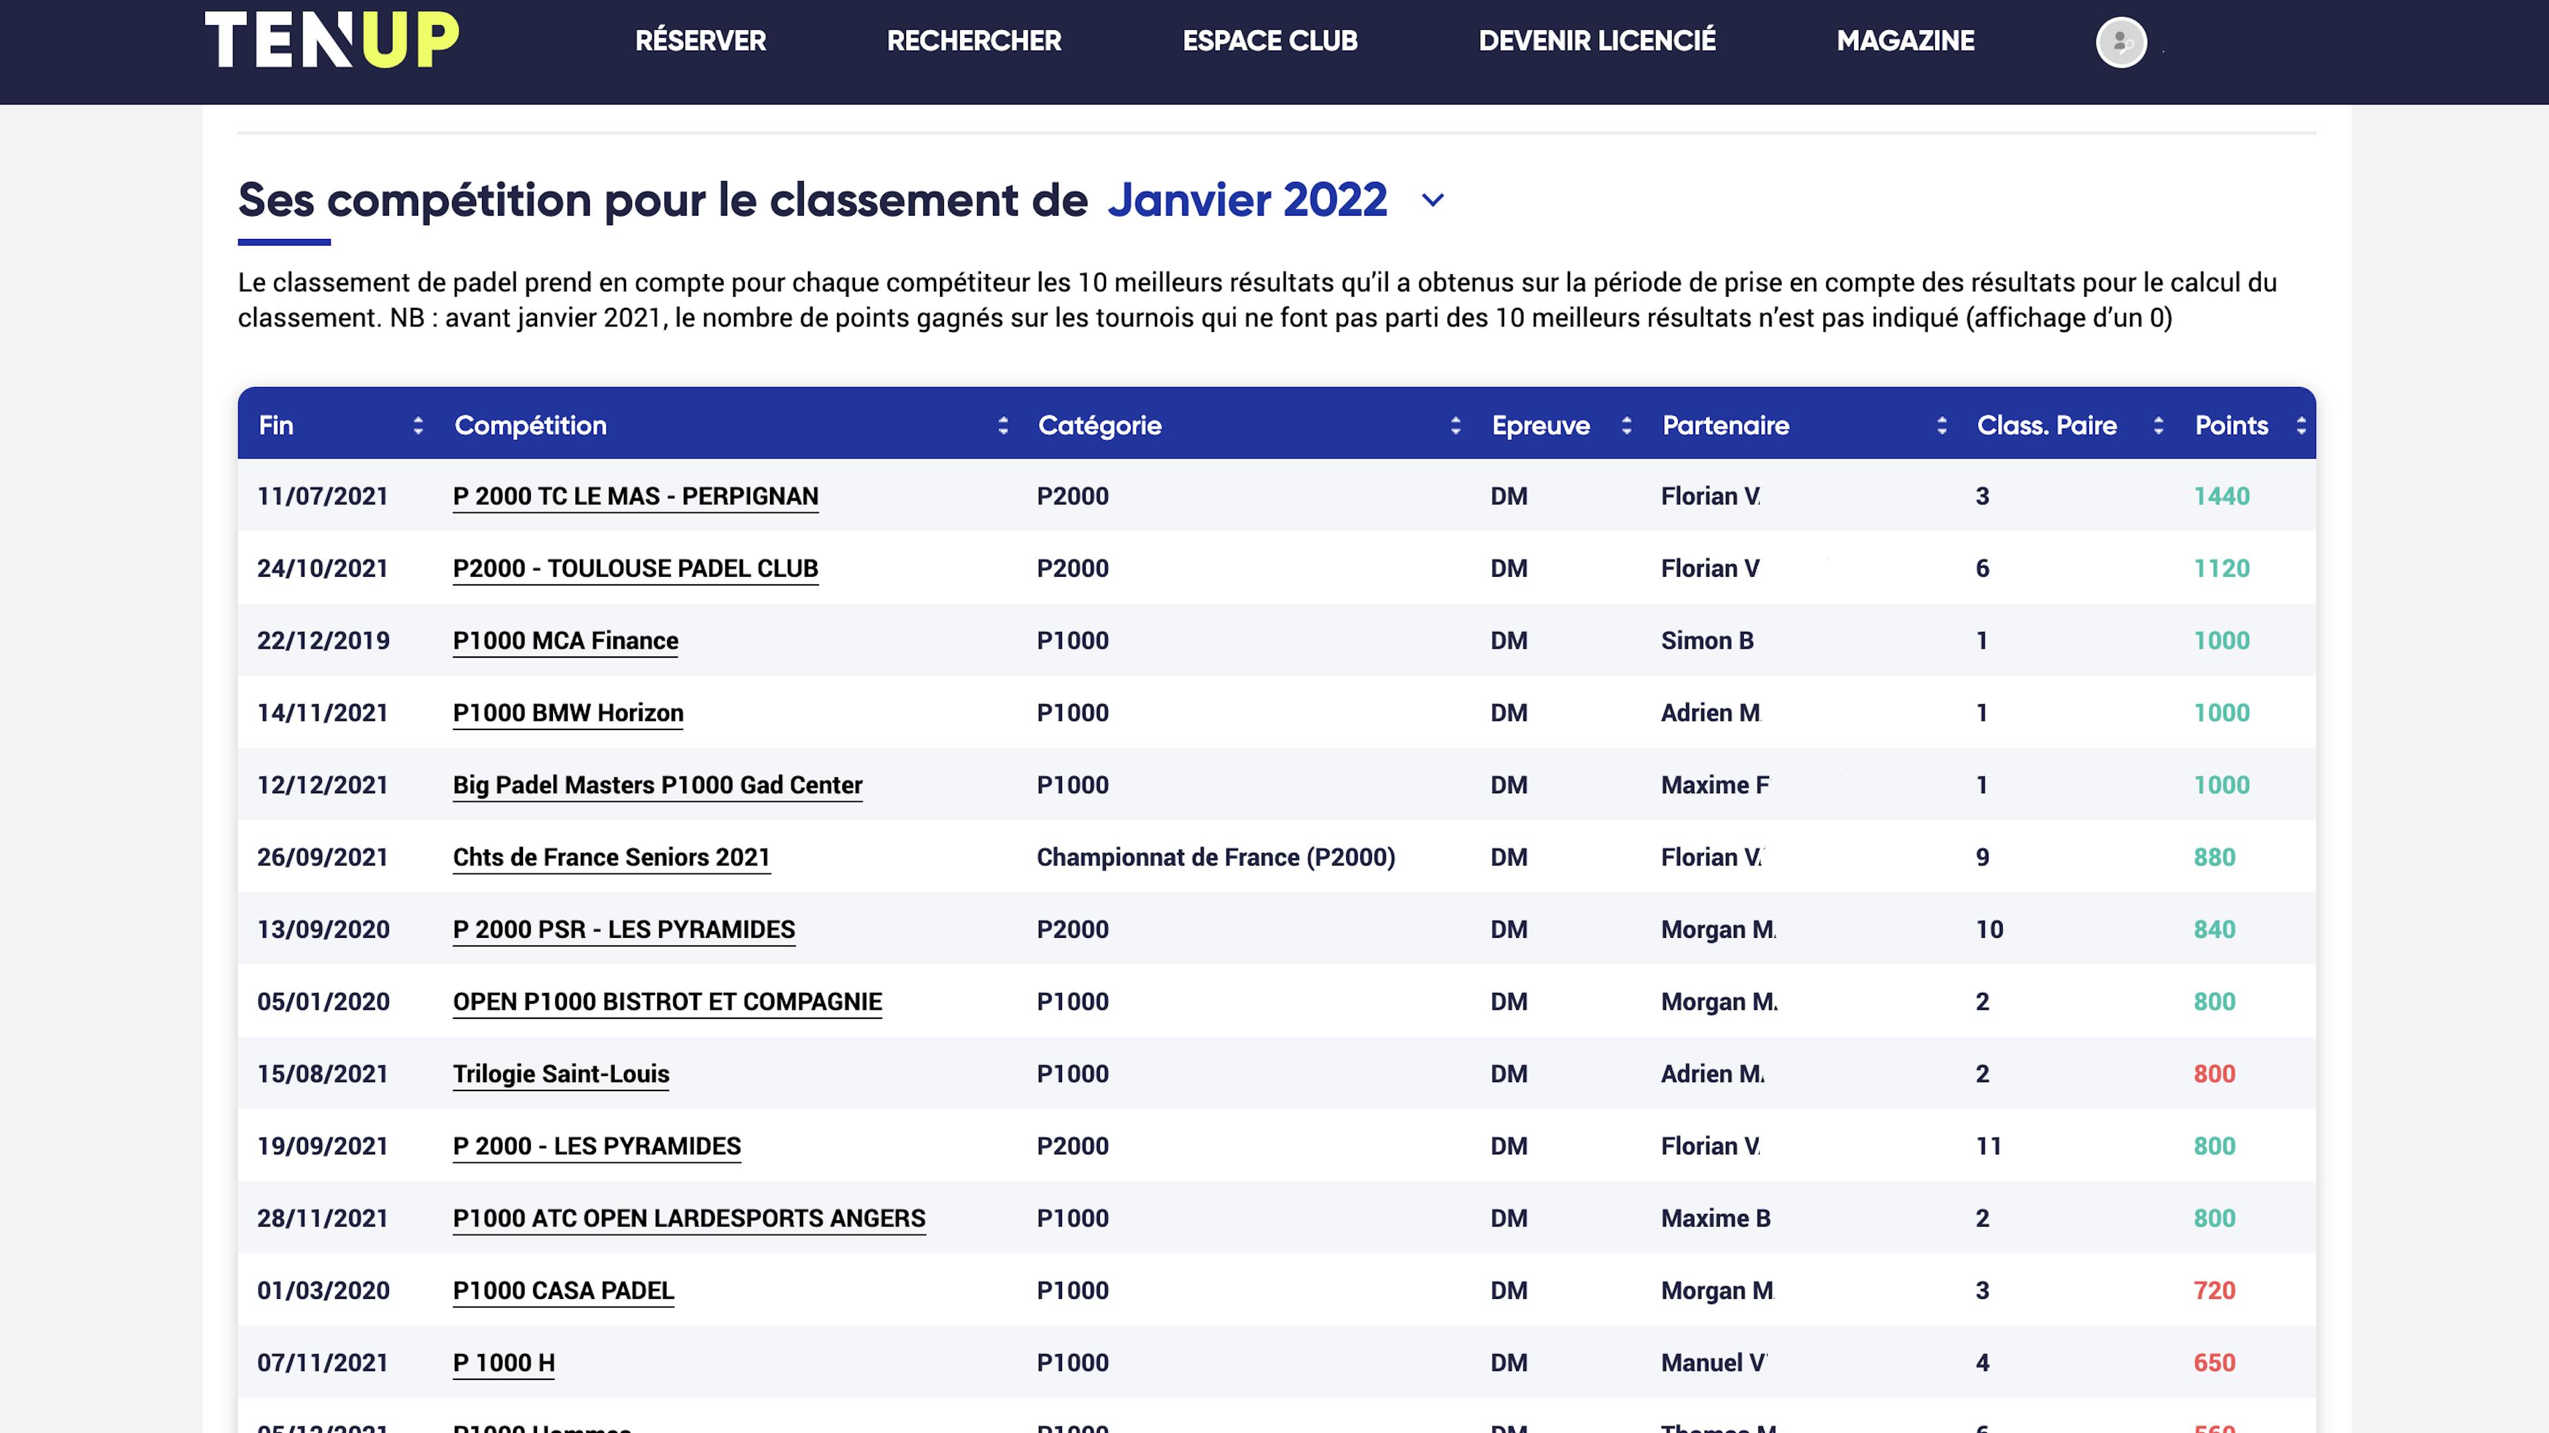The width and height of the screenshot is (2549, 1433).
Task: Sort table by Fin column arrows
Action: tap(418, 425)
